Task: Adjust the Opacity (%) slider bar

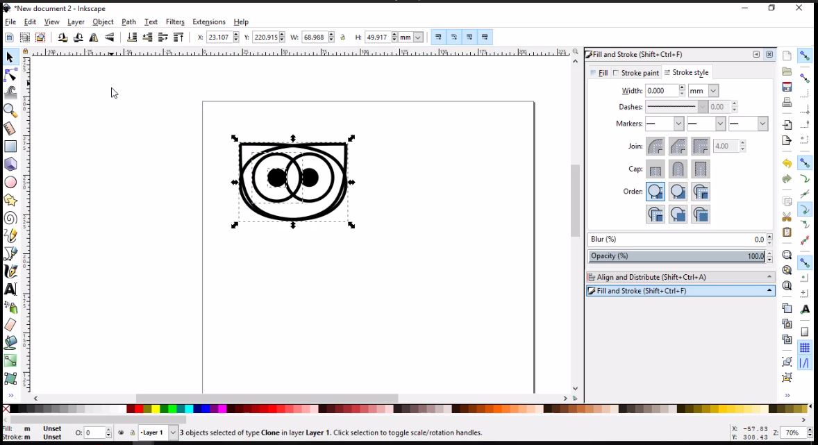Action: pyautogui.click(x=677, y=255)
